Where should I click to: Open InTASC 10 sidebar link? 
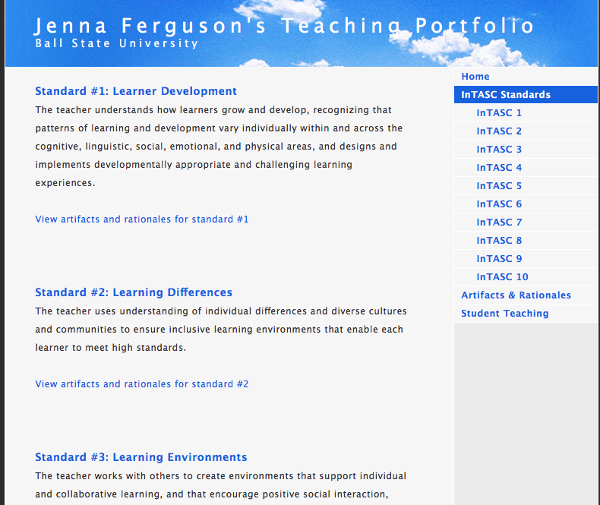tap(502, 277)
